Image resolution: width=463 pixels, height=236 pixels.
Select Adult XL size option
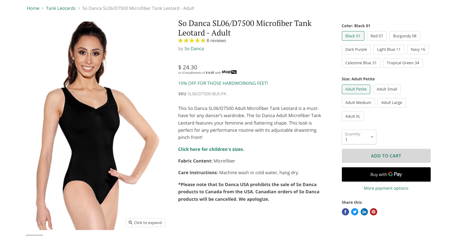(x=353, y=116)
